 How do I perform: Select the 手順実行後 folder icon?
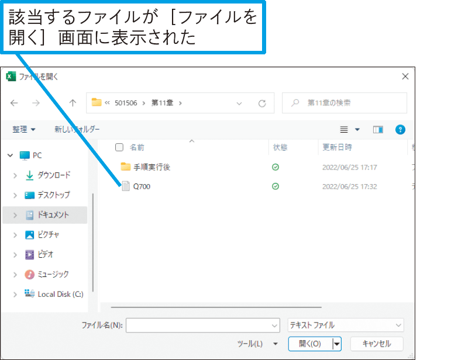point(126,167)
